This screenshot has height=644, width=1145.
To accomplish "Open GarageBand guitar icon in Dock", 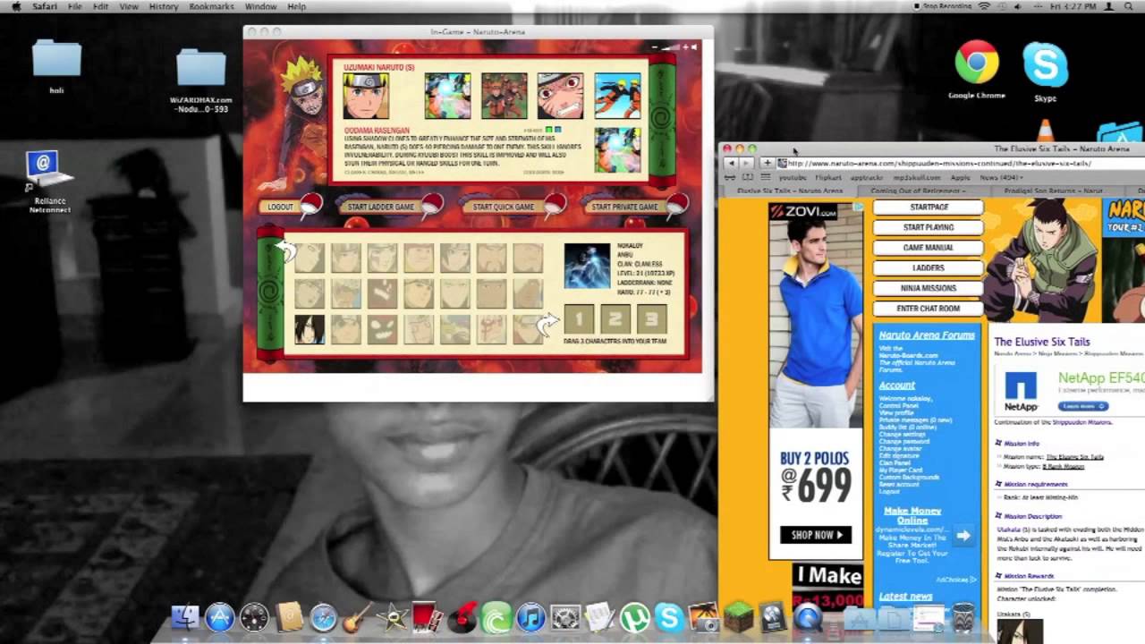I will click(x=357, y=617).
